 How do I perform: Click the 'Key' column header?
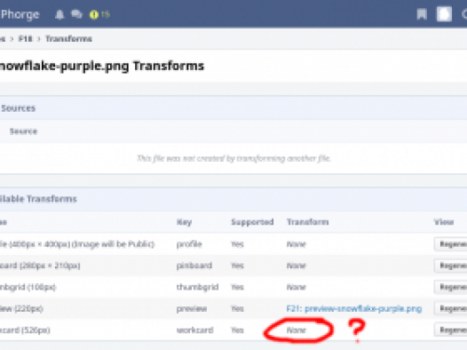tap(184, 222)
